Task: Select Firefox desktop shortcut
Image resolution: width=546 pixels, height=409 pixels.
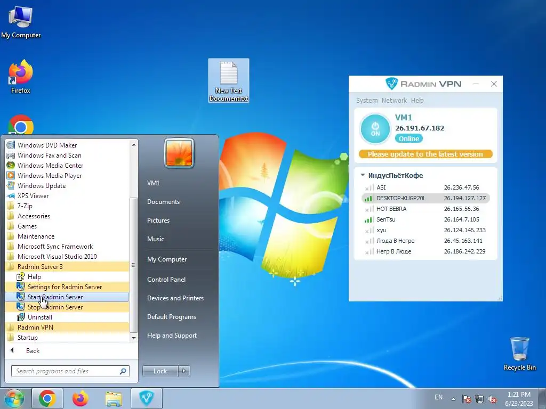Action: tap(21, 77)
